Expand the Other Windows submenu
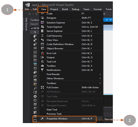Image resolution: width=138 pixels, height=127 pixels. 100,78
